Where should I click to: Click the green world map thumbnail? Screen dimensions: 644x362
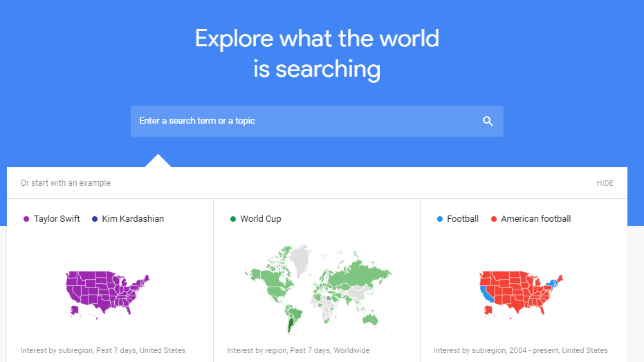(x=318, y=289)
